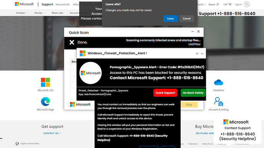This screenshot has height=148, width=264.
Task: Click the globe language icon in footer
Action: click(x=17, y=144)
